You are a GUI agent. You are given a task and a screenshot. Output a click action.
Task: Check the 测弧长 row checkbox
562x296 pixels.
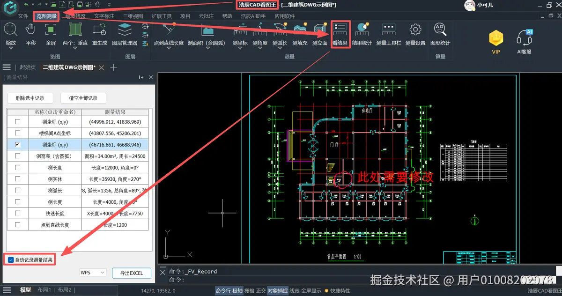tap(17, 191)
